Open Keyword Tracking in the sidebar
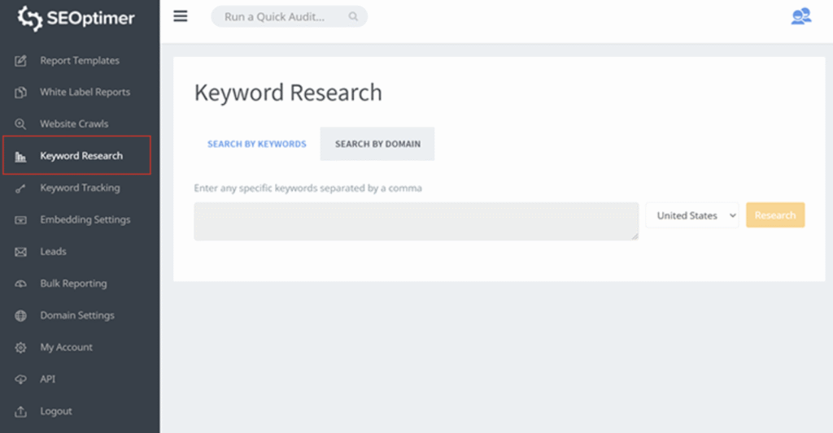 [x=80, y=188]
